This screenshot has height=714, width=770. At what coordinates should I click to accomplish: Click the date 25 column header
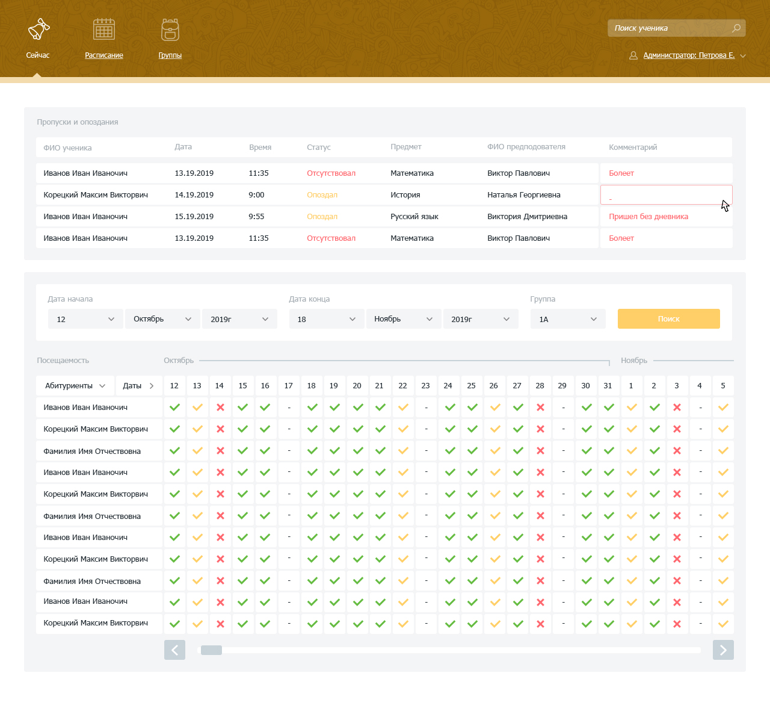(x=472, y=386)
